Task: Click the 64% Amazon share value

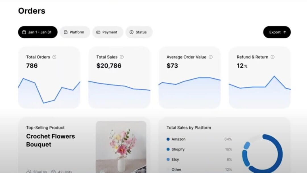Action: click(228, 139)
